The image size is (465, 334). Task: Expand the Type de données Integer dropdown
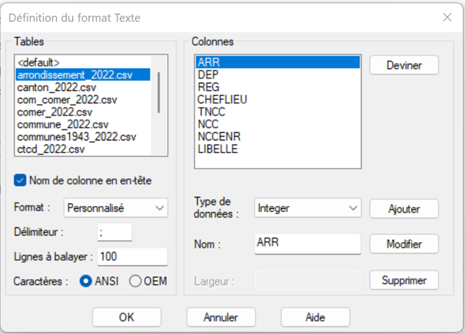[308, 208]
